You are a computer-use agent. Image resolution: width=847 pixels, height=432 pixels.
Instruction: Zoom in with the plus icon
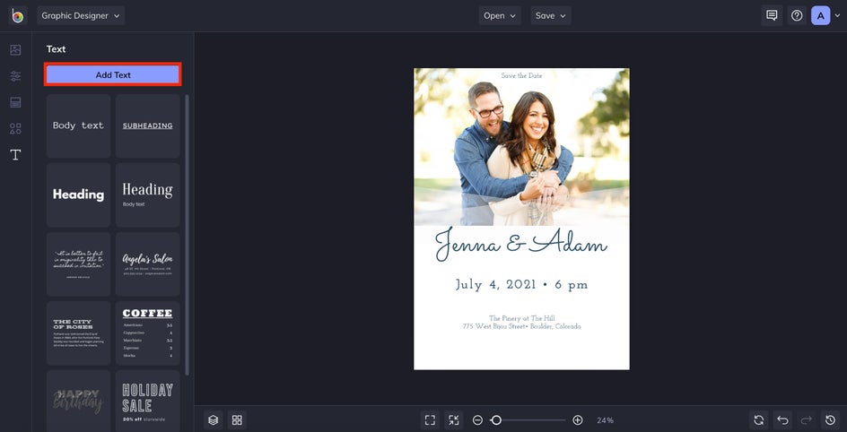pos(578,420)
